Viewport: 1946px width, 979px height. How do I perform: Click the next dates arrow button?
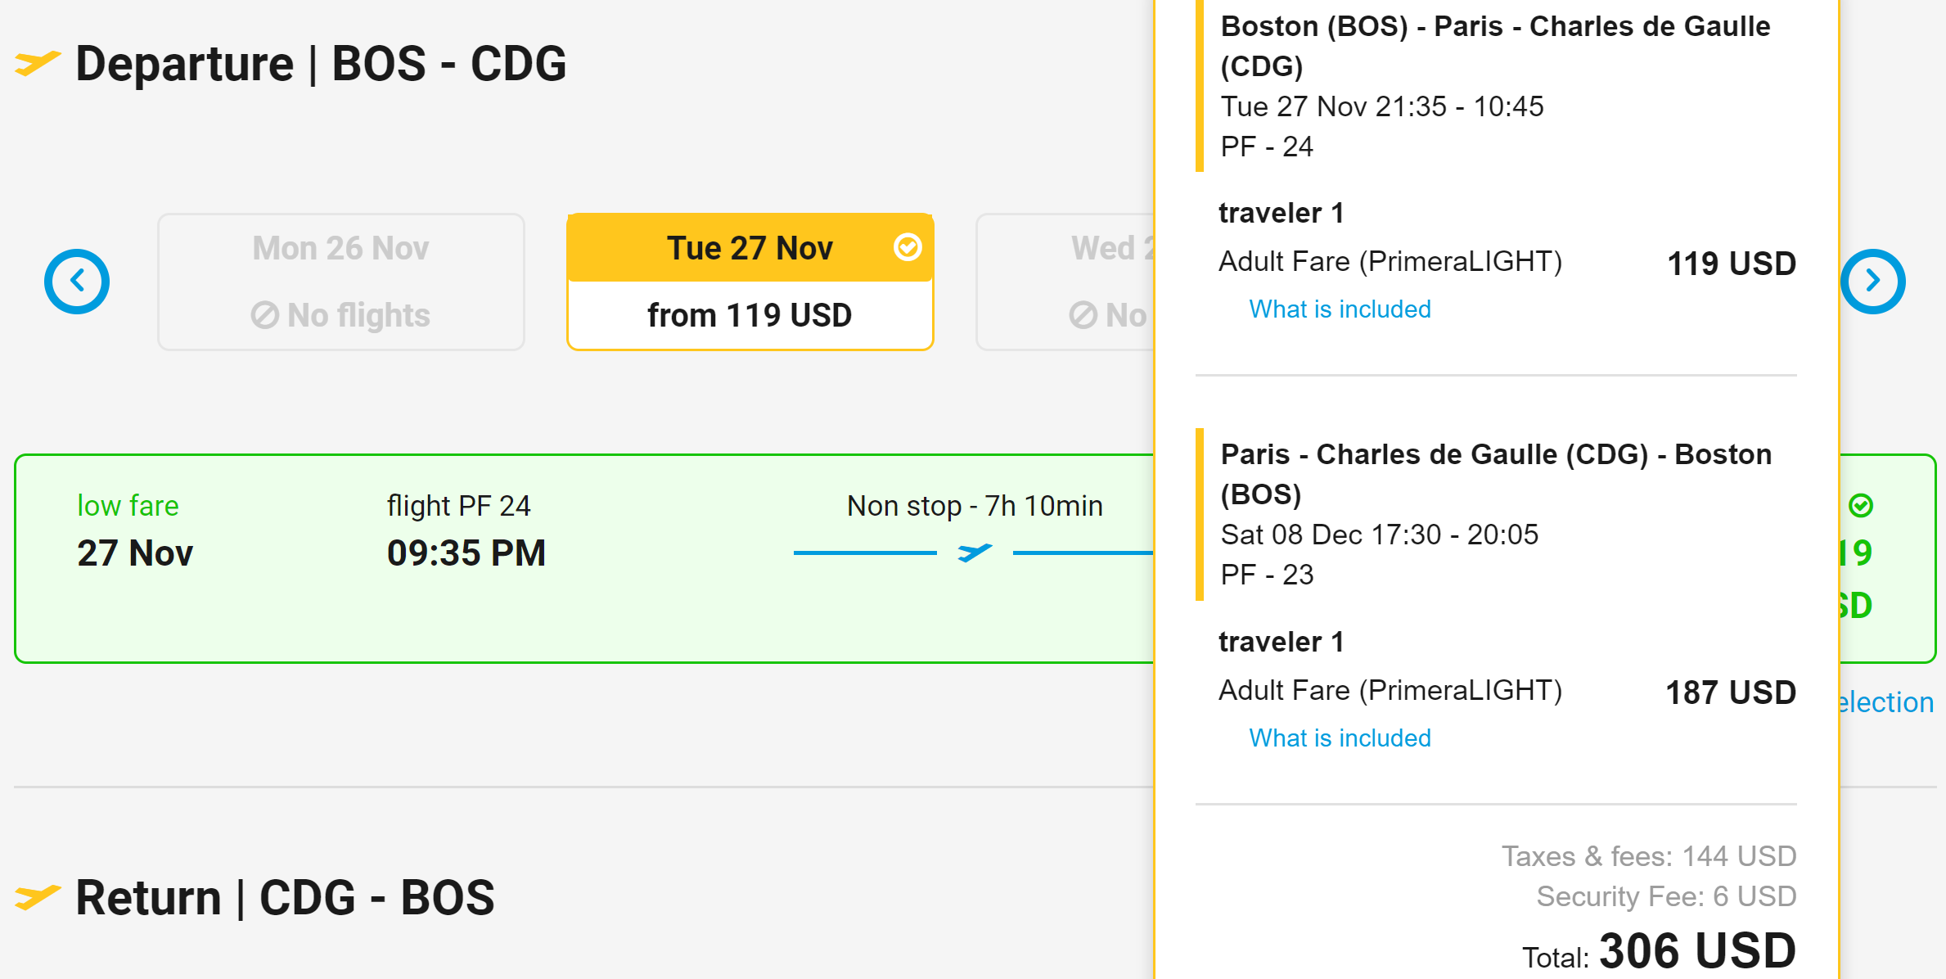1872,282
